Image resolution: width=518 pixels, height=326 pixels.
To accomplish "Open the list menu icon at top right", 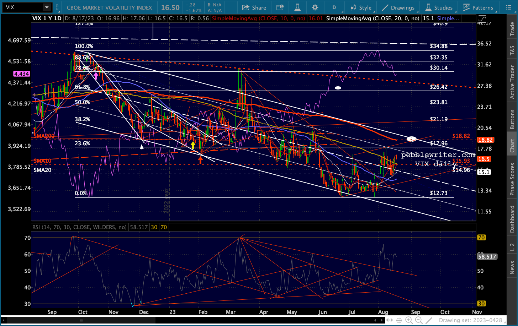I will click(508, 7).
